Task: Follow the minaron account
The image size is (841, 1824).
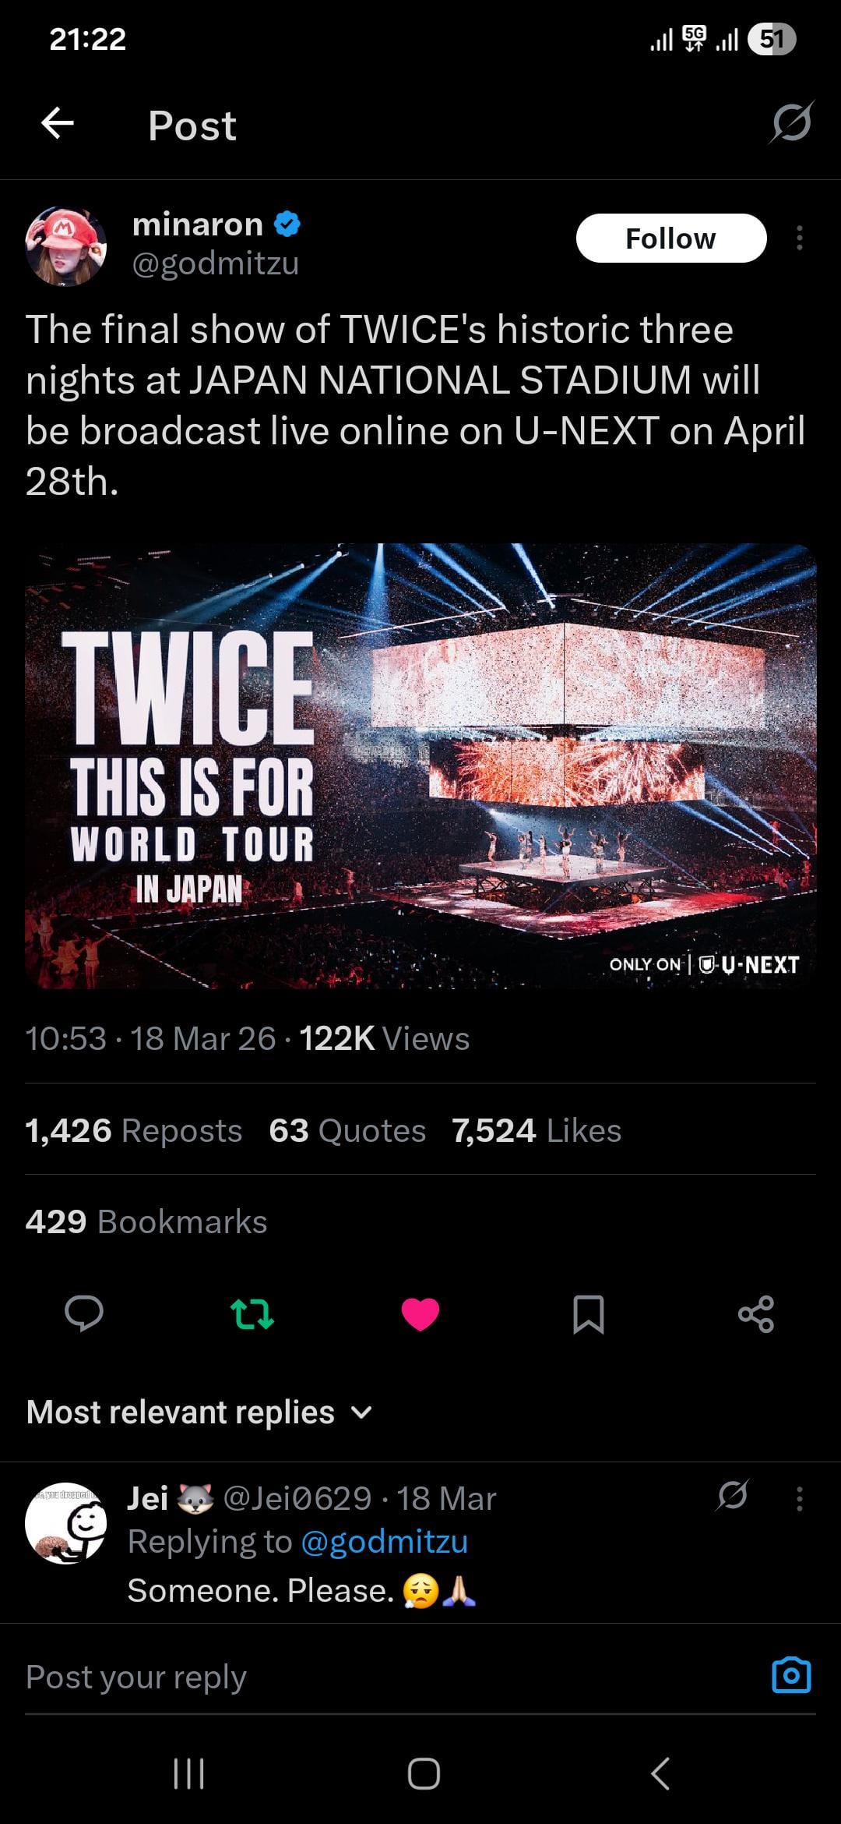Action: pos(671,238)
